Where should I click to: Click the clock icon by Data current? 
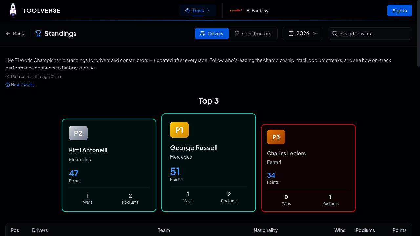click(7, 77)
